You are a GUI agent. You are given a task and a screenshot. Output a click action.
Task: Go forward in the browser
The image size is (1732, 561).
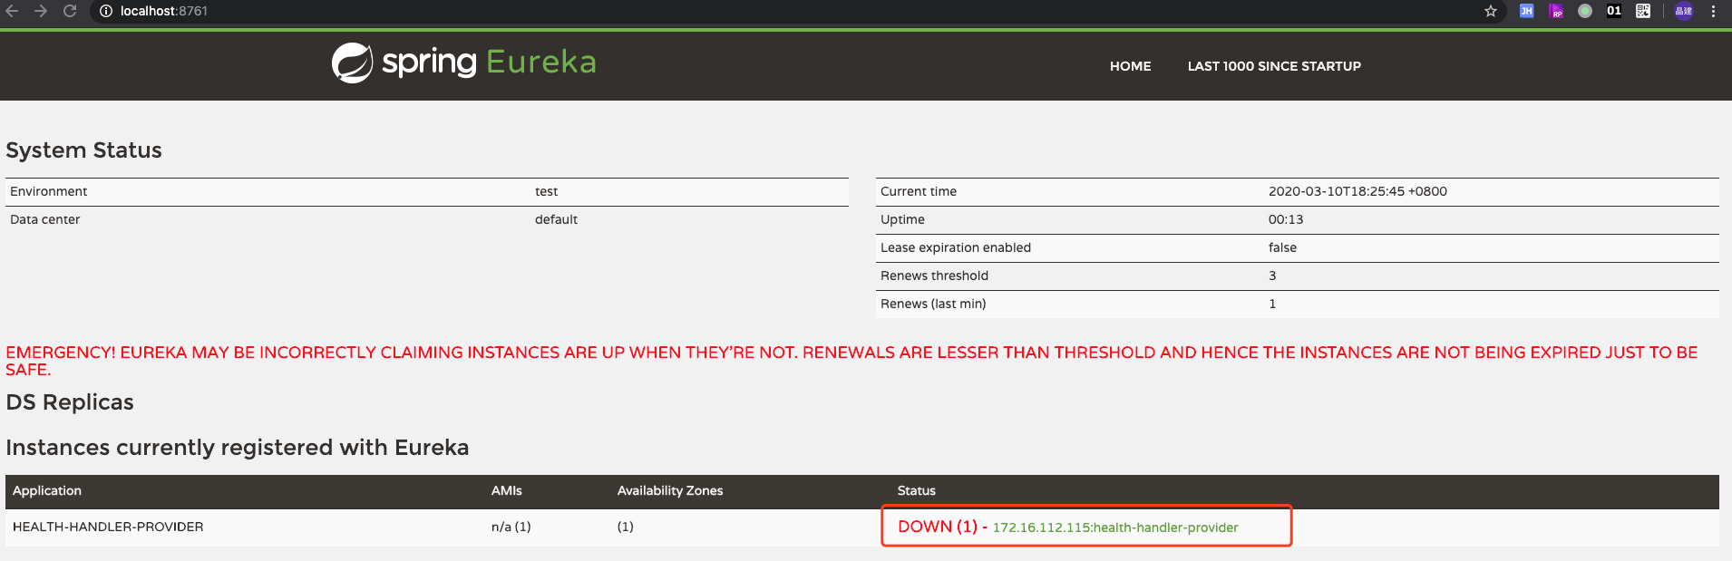[40, 11]
